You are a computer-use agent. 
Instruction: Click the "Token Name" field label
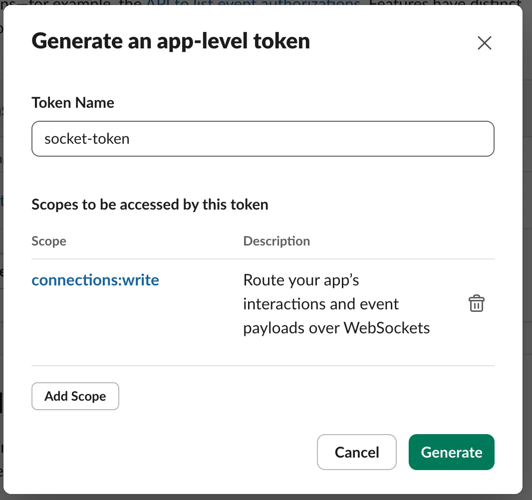[x=73, y=103]
